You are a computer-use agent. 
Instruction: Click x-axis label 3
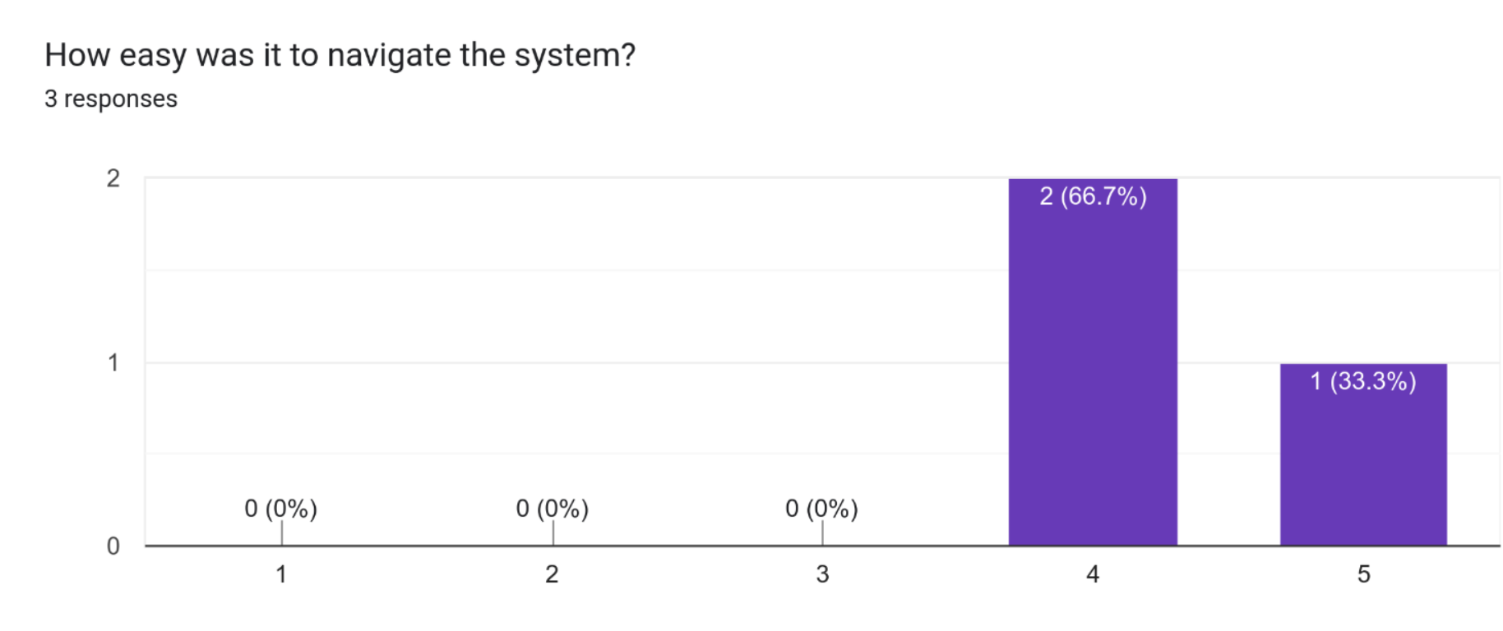coord(822,574)
